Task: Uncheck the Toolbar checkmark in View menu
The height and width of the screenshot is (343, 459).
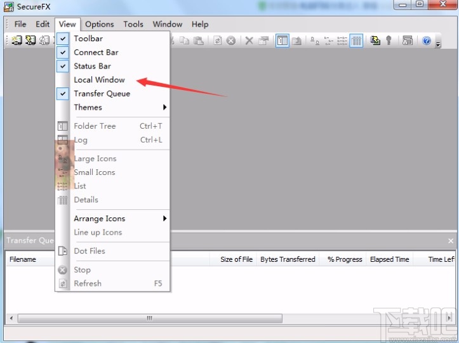Action: coord(63,39)
